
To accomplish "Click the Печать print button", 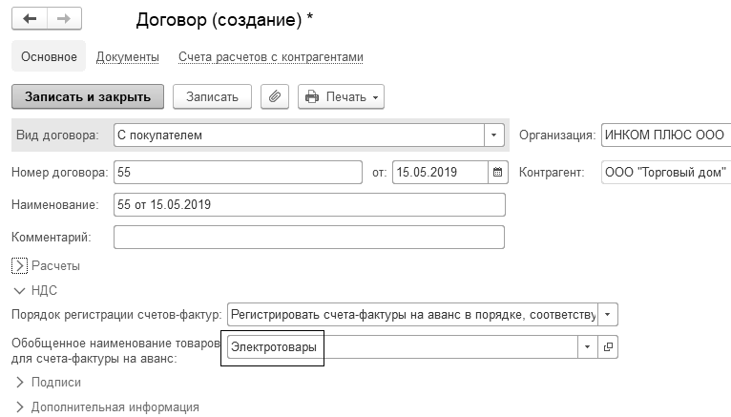I will pyautogui.click(x=341, y=96).
